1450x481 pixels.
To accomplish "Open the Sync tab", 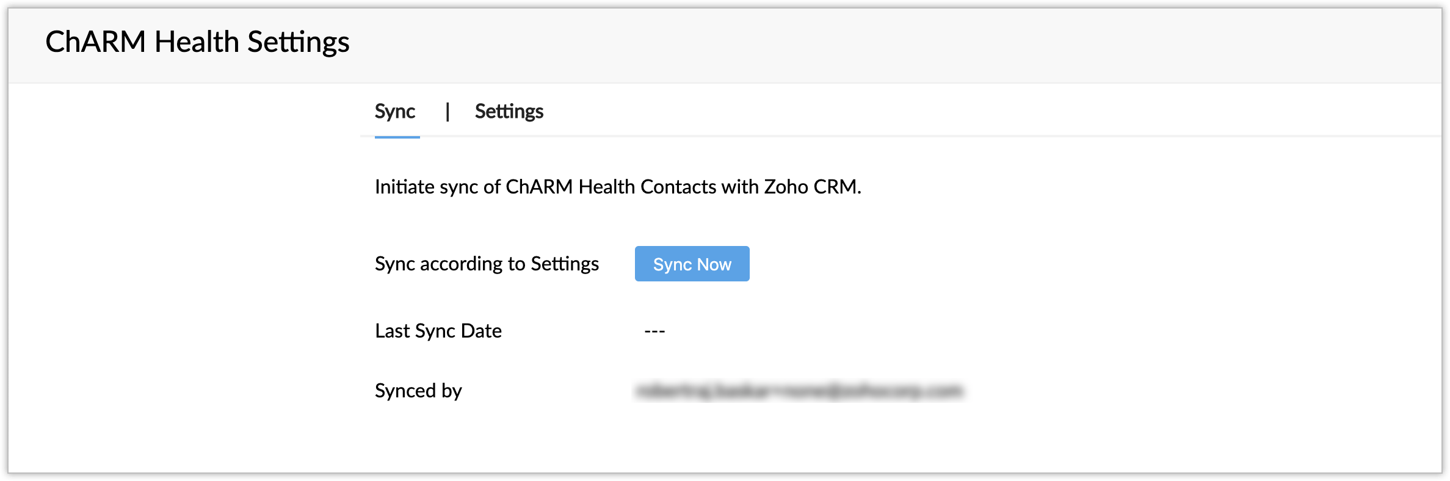I will [394, 112].
